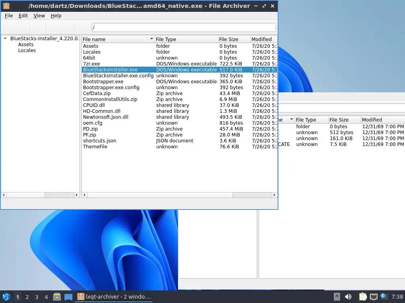The width and height of the screenshot is (405, 303).
Task: Select shortcuts.json document row
Action: (x=180, y=141)
